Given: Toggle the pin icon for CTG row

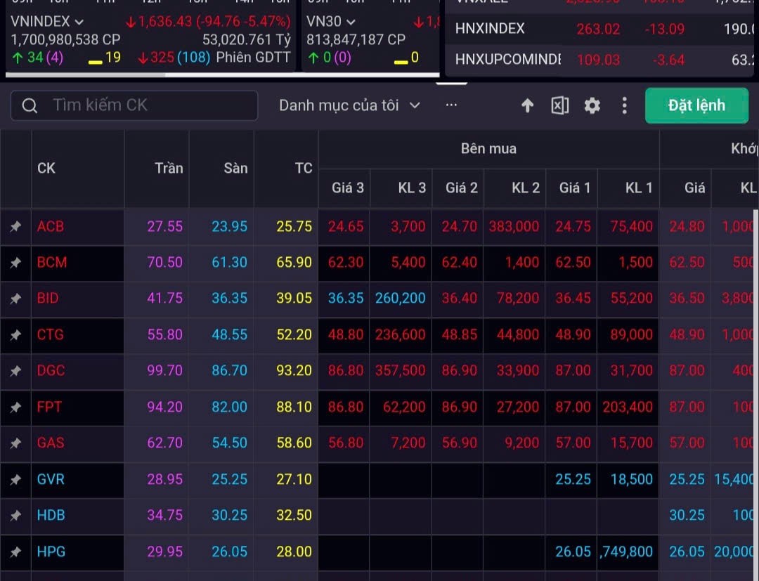Looking at the screenshot, I should point(15,335).
